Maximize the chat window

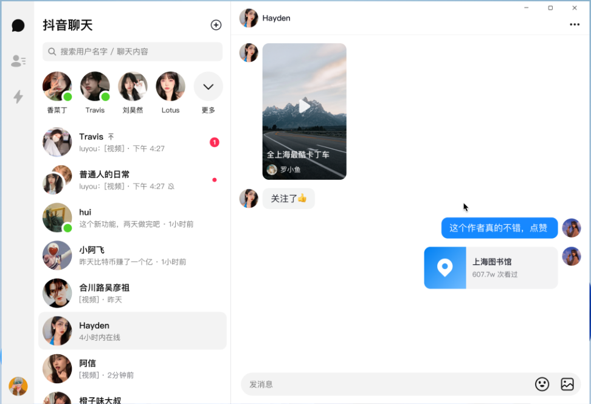click(x=550, y=7)
